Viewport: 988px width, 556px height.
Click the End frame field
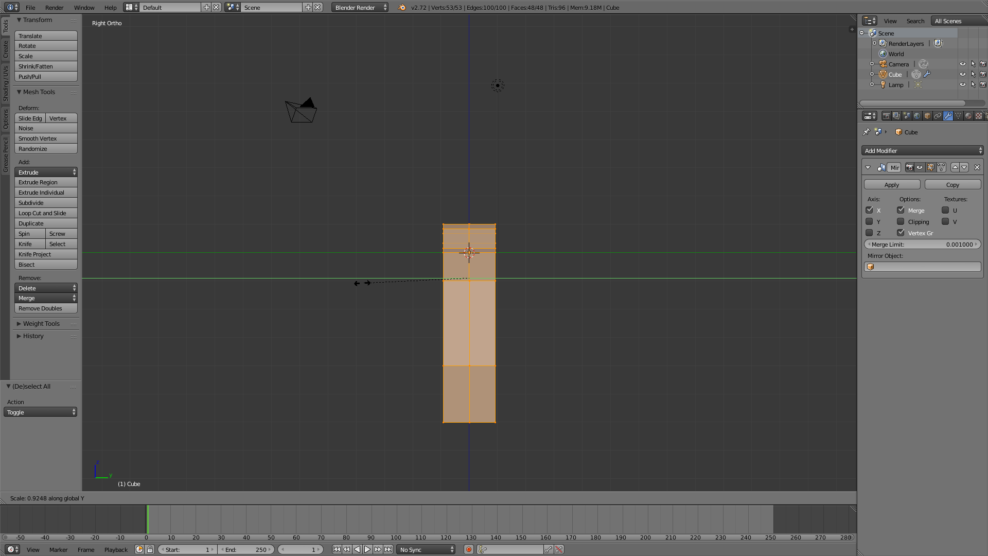tap(246, 550)
